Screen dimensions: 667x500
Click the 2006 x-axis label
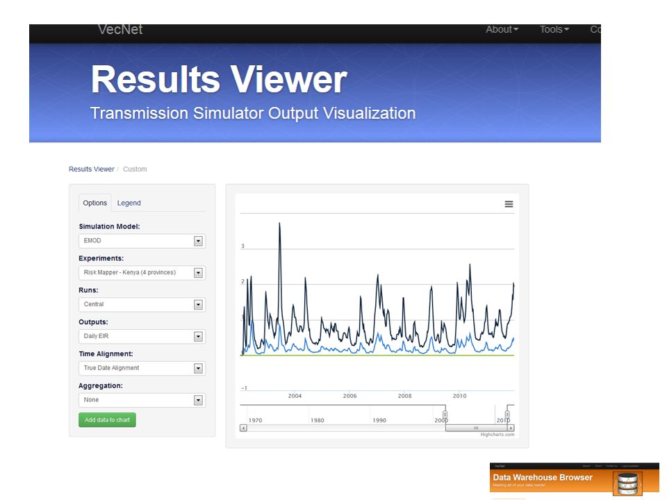pyautogui.click(x=349, y=396)
